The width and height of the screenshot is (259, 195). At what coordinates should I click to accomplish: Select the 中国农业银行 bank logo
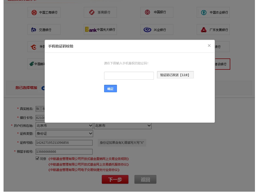pos(213,12)
